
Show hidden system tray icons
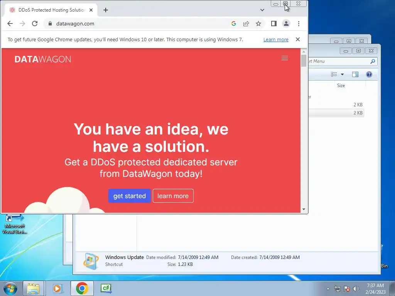click(328, 289)
